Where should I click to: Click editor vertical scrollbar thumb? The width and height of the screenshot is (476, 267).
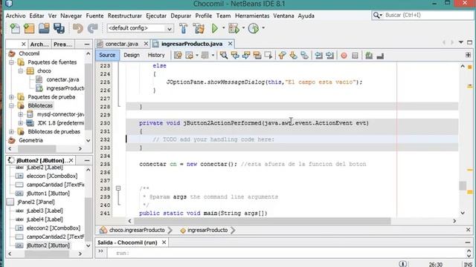click(x=463, y=186)
